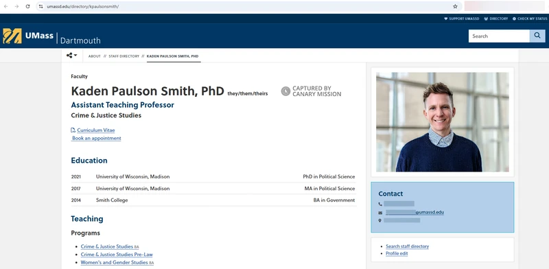Viewport: 549px width, 269px height.
Task: Open Crime & Justice Studies Pre-Law program
Action: click(x=117, y=255)
